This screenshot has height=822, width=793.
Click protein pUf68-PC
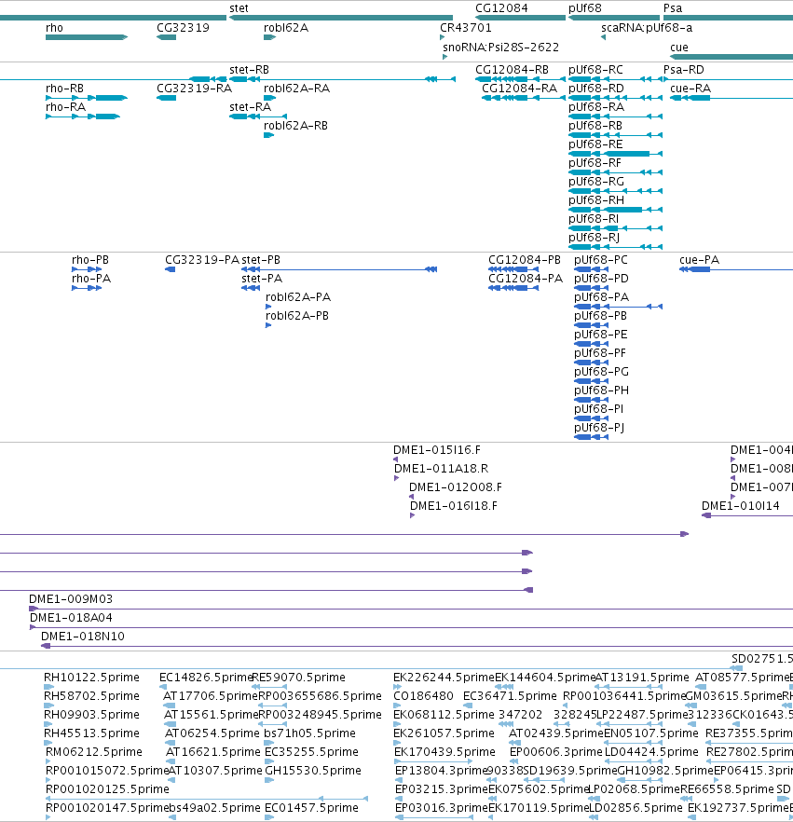(591, 269)
